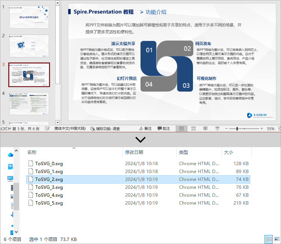This screenshot has height=244, width=281.
Task: Select slide 4 thumbnail in PowerPoint panel
Action: (x=29, y=104)
